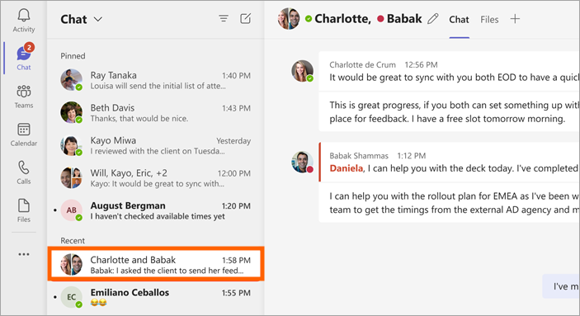The width and height of the screenshot is (580, 316).
Task: Open Chat in the left rail
Action: pyautogui.click(x=24, y=57)
